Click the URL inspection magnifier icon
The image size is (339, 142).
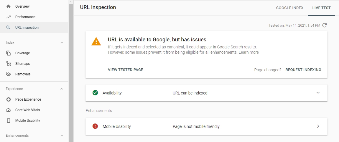9,28
